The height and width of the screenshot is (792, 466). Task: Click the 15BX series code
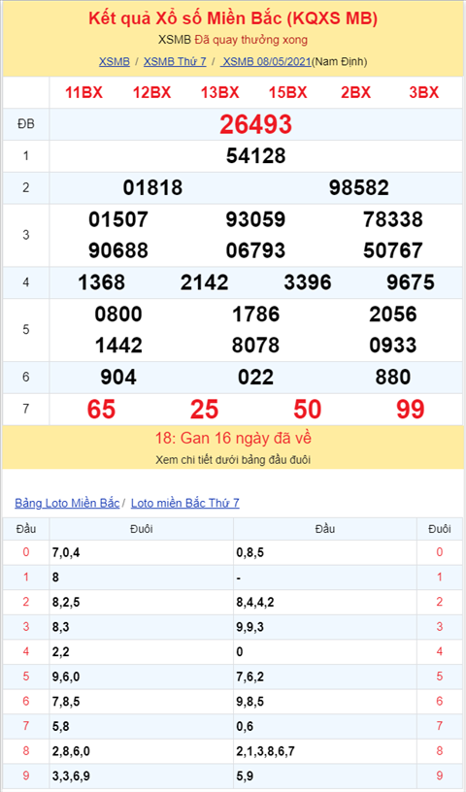[288, 92]
